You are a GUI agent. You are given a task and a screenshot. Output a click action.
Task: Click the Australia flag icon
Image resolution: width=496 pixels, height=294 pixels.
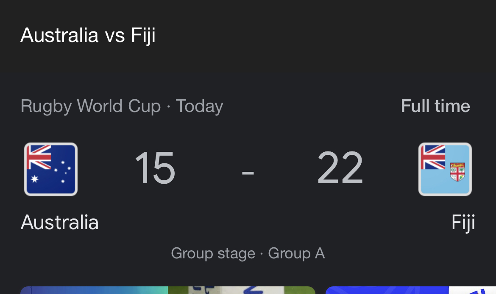[x=51, y=169]
